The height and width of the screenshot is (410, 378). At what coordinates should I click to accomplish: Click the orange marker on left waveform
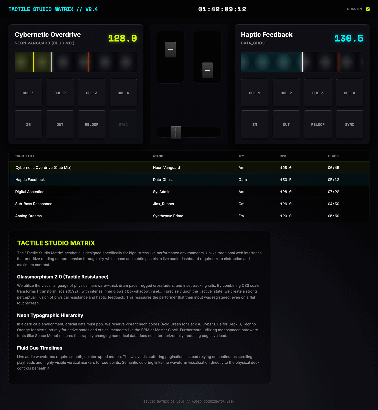pyautogui.click(x=88, y=62)
